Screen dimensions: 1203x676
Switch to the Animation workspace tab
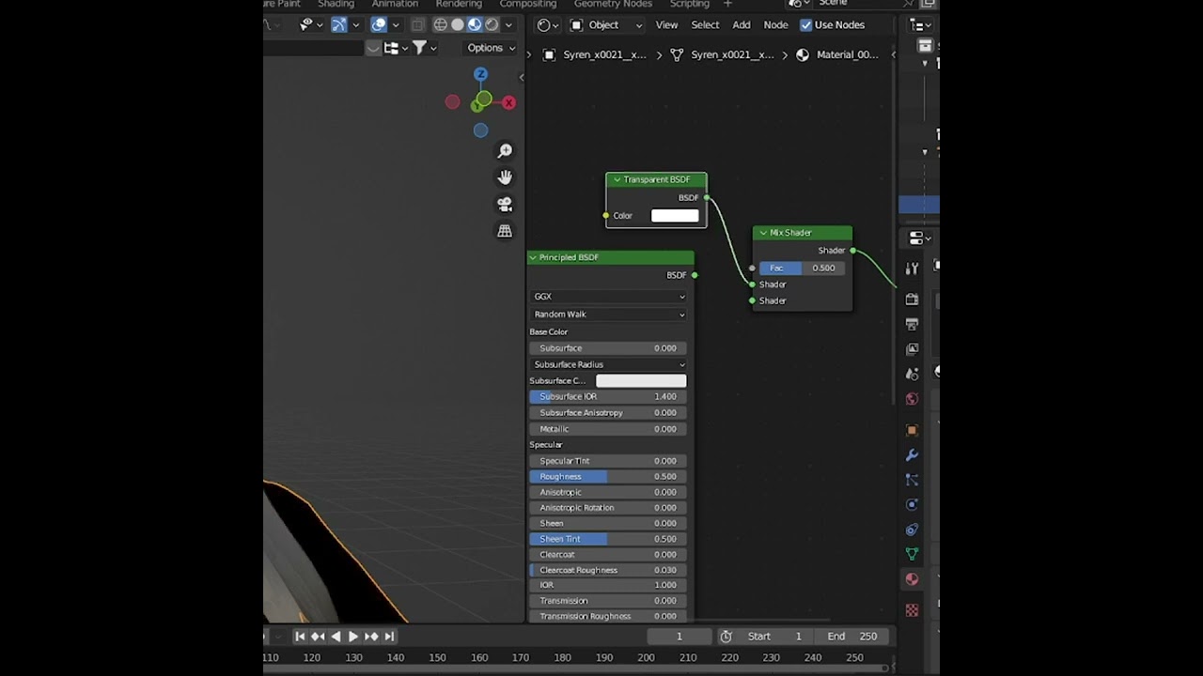pyautogui.click(x=395, y=4)
